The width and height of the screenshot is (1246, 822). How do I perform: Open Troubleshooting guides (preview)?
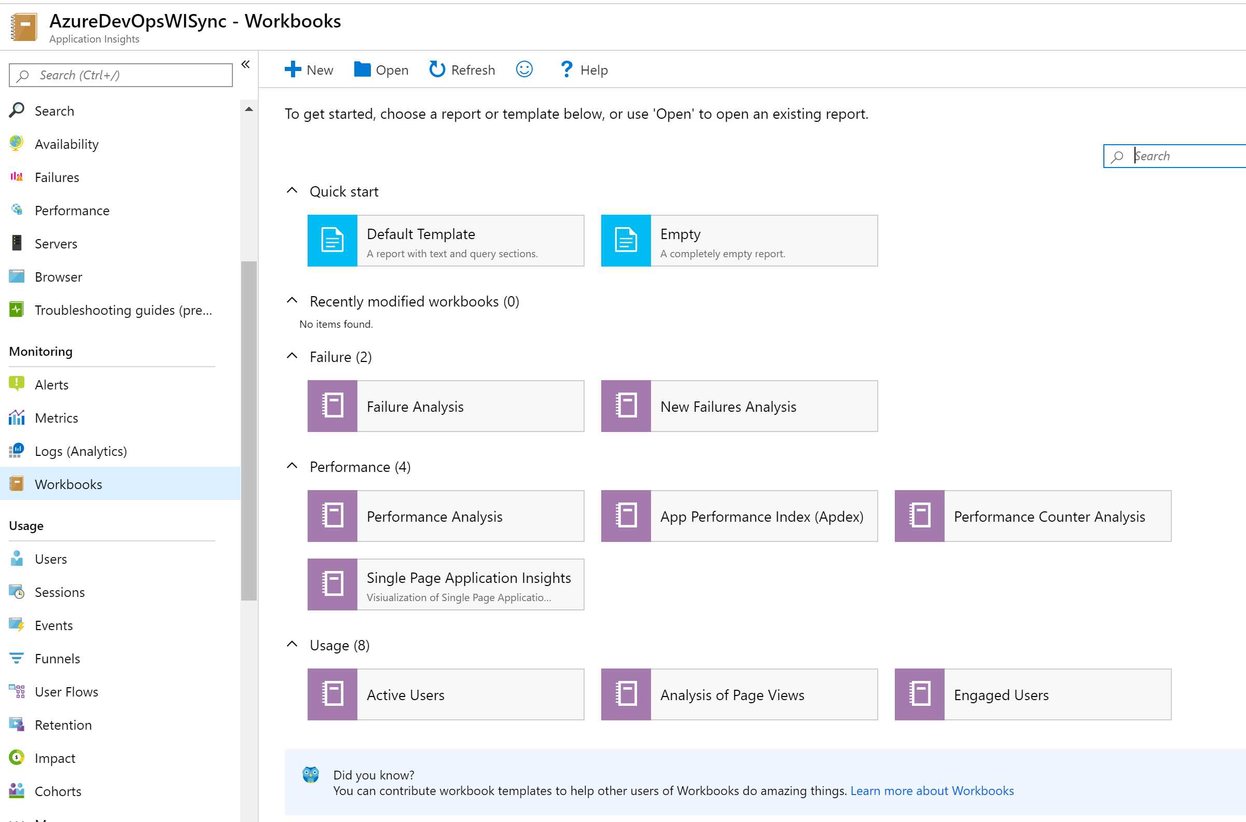tap(124, 310)
